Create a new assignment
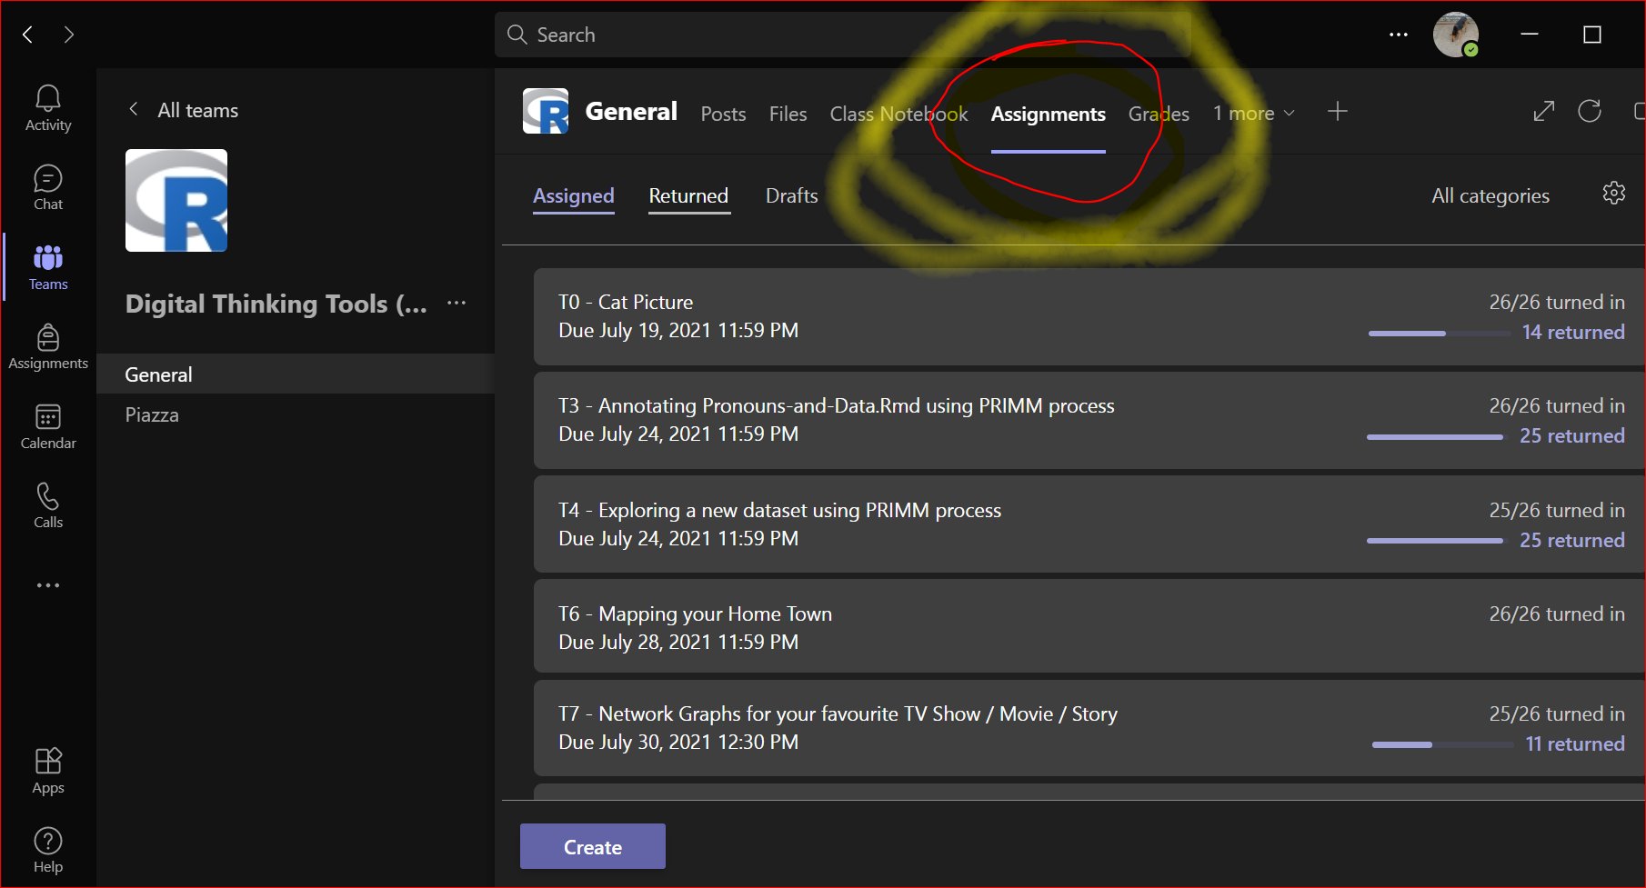Image resolution: width=1646 pixels, height=888 pixels. [593, 846]
